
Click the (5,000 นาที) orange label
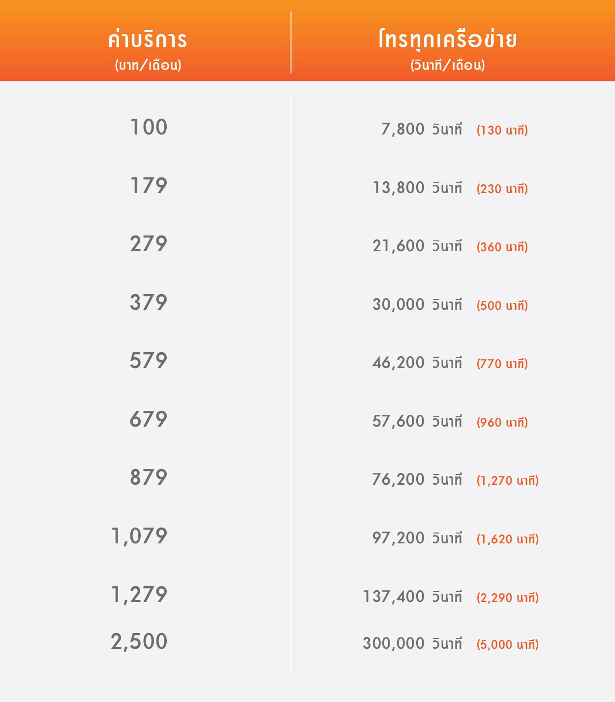[x=507, y=644]
